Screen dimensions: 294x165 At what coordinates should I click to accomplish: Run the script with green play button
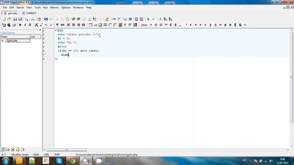coord(148,19)
